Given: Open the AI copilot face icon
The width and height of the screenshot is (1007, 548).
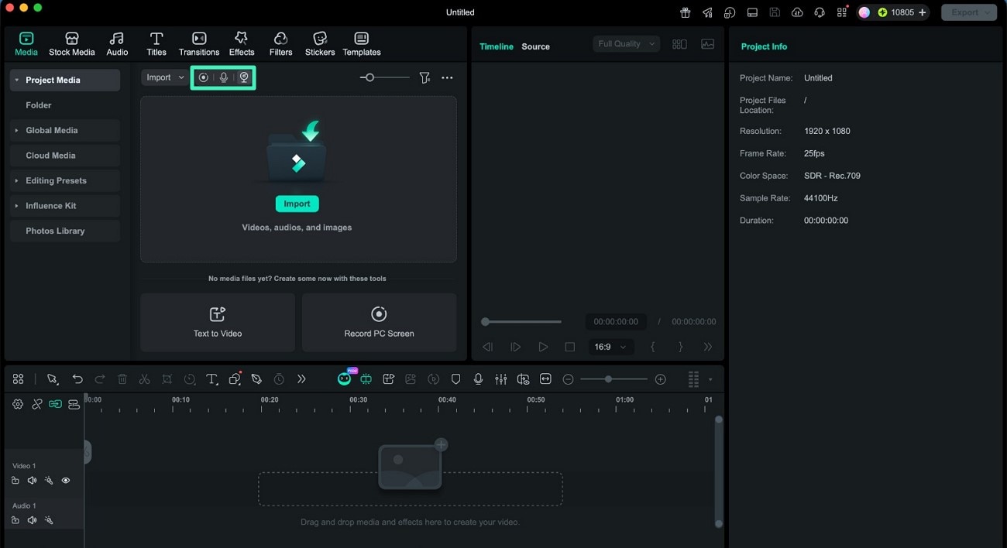Looking at the screenshot, I should (x=345, y=379).
